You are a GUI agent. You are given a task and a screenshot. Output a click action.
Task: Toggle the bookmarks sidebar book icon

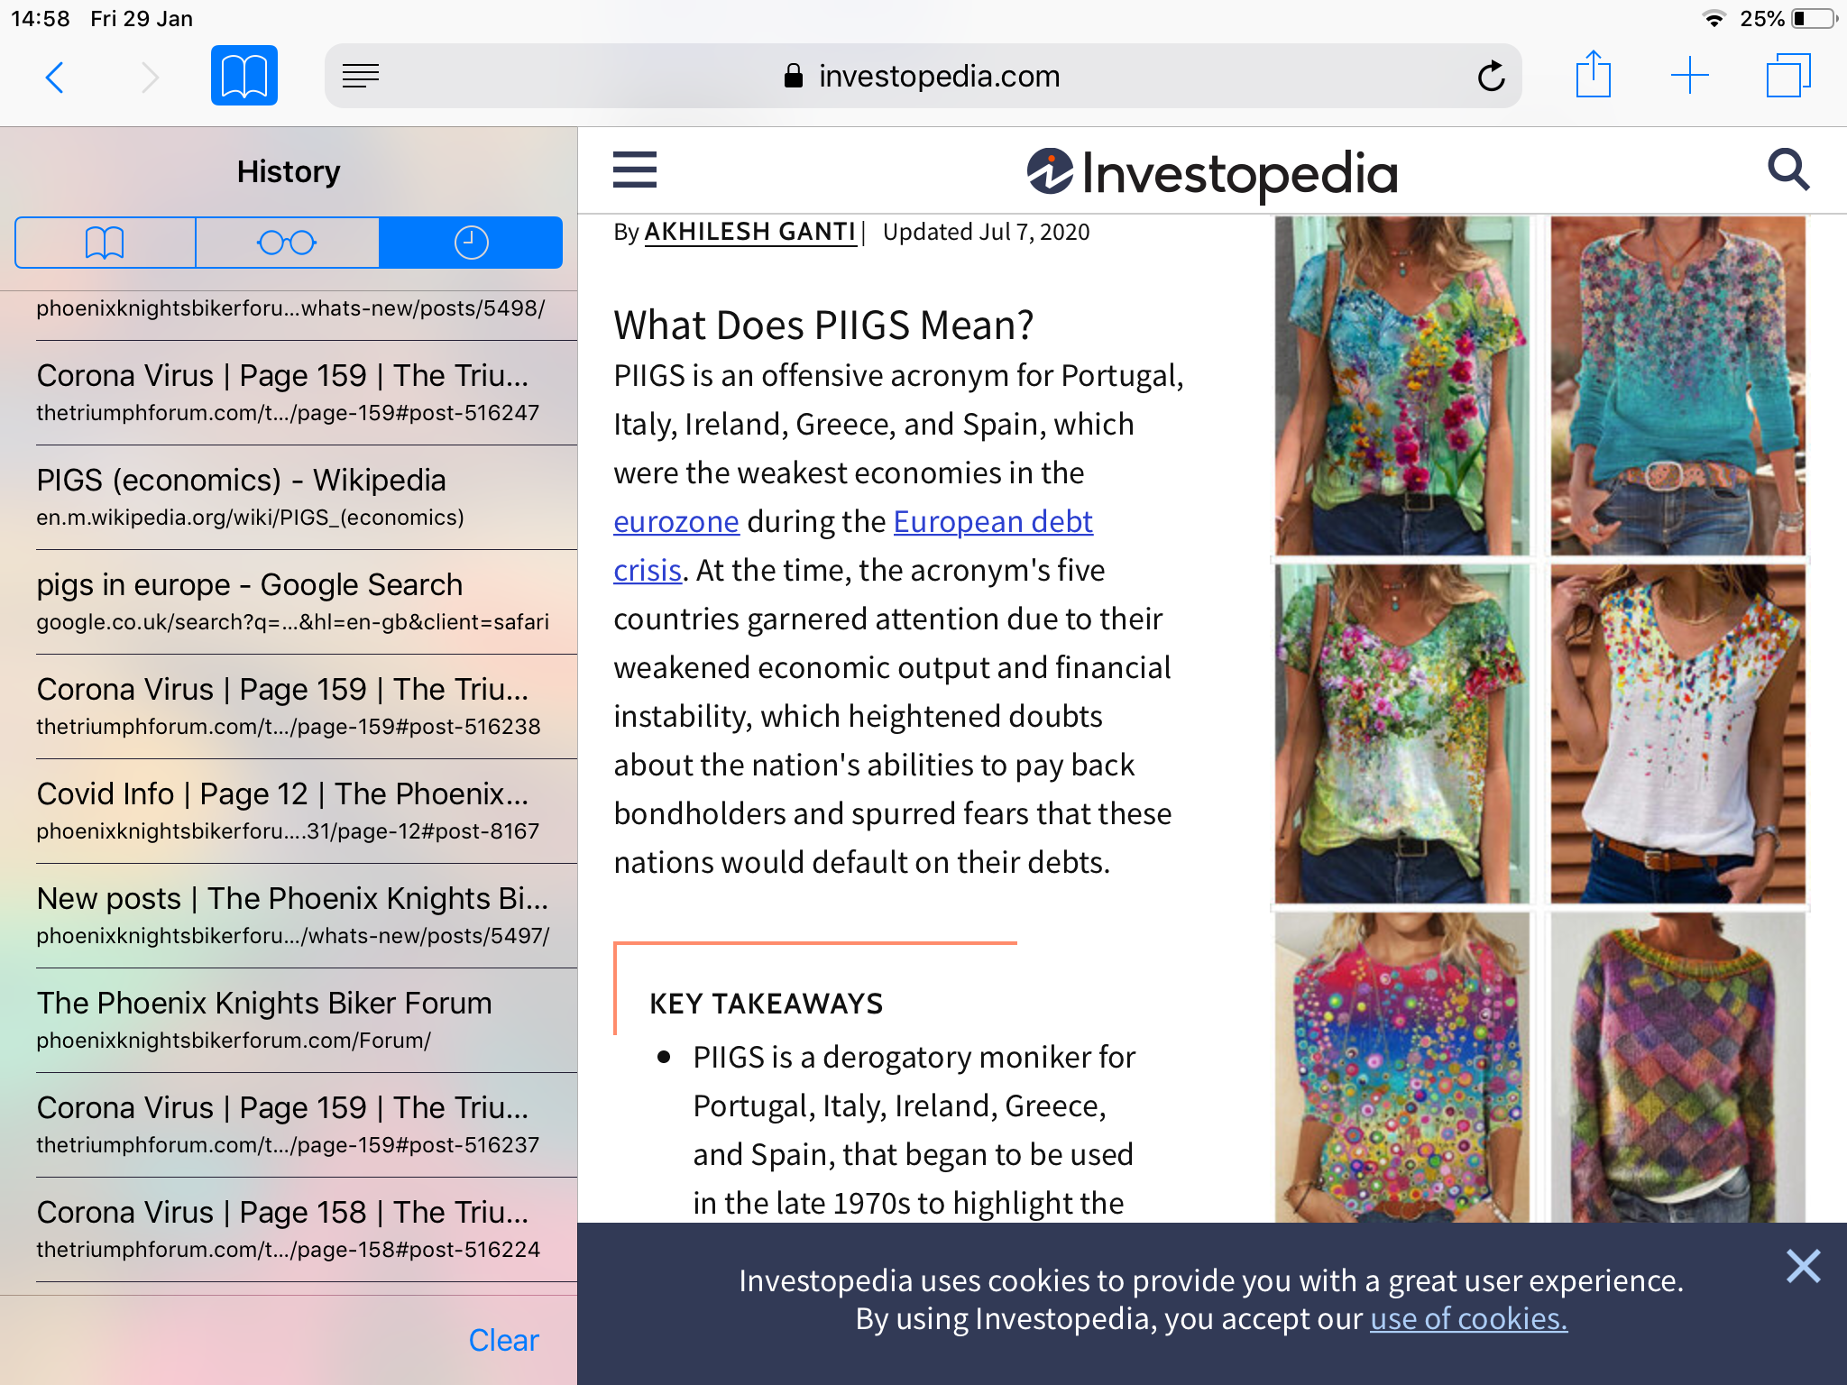244,76
